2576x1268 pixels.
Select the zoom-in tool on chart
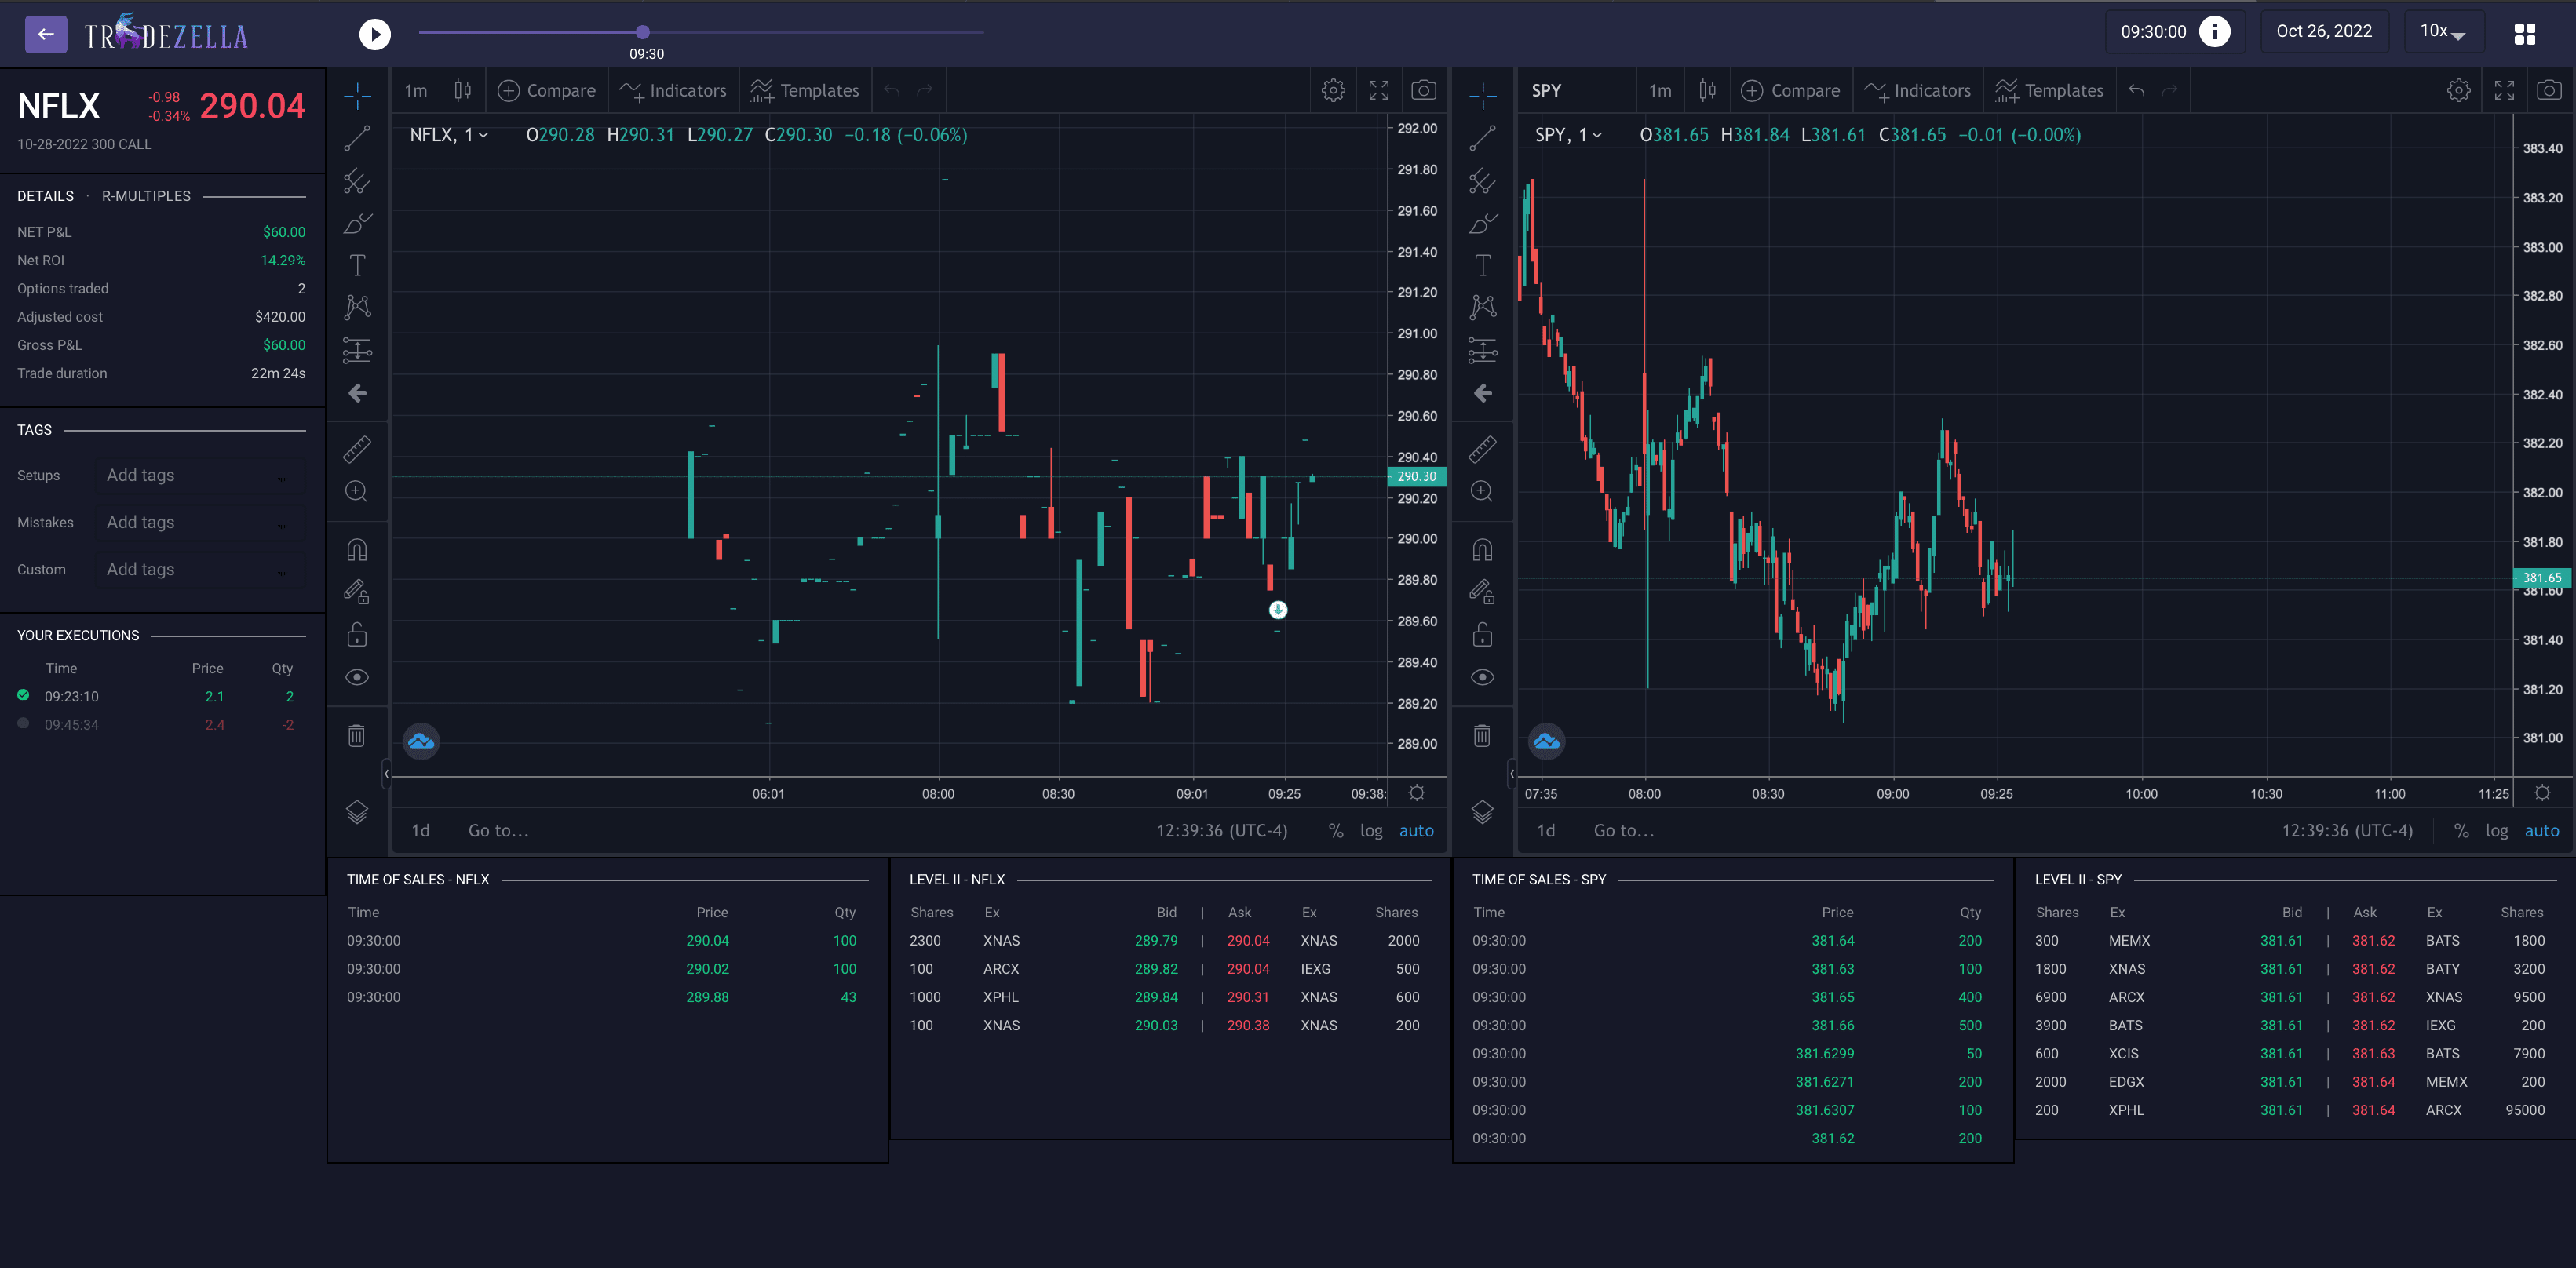pyautogui.click(x=356, y=491)
